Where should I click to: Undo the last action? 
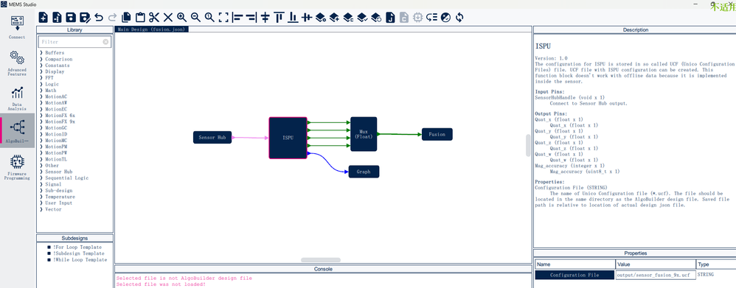coord(99,18)
